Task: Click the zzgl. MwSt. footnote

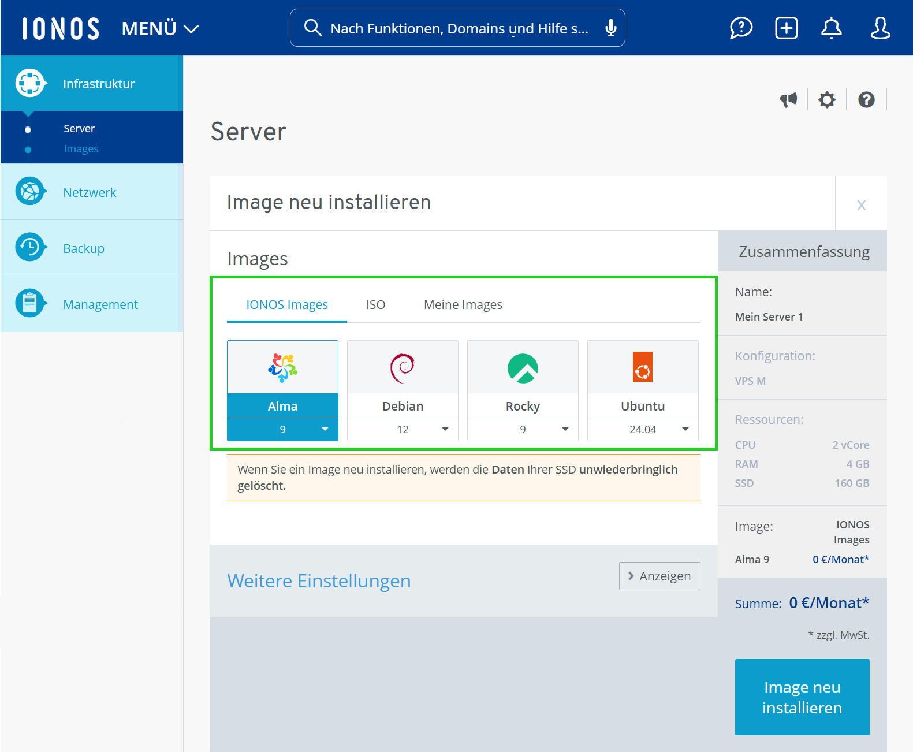Action: pos(839,635)
